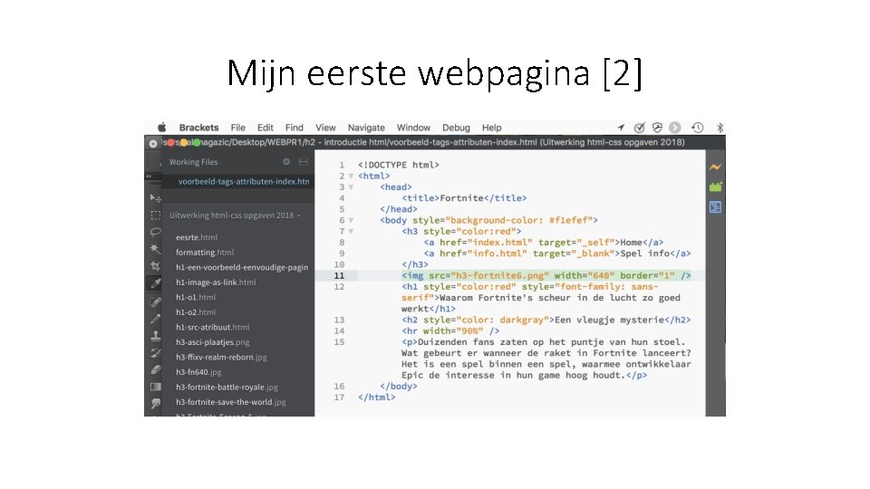Select the Healing Brush bandage tool
Image resolution: width=870 pixels, height=489 pixels.
click(x=155, y=302)
